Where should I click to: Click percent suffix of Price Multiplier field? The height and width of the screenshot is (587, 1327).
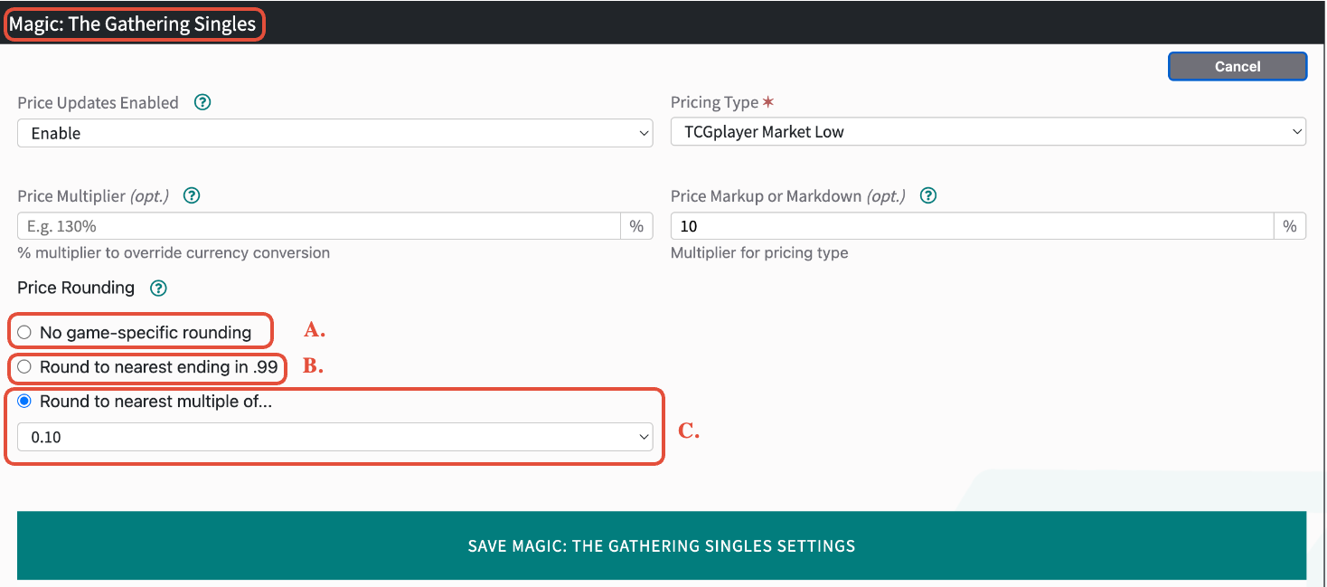coord(636,226)
